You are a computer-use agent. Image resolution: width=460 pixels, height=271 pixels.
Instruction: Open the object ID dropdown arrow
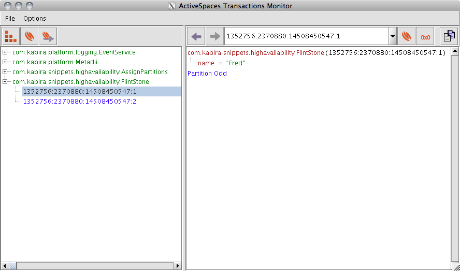[392, 37]
